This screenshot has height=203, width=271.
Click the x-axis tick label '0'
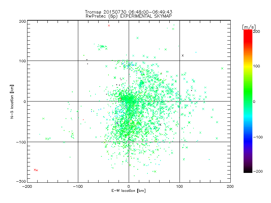[x=129, y=186]
